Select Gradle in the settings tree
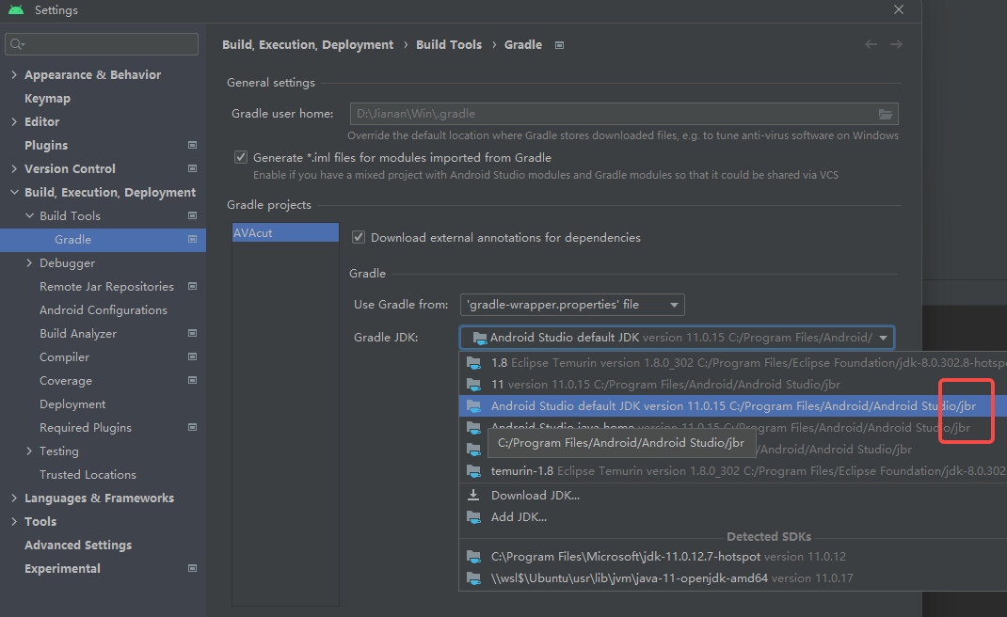This screenshot has width=1007, height=617. (103, 240)
